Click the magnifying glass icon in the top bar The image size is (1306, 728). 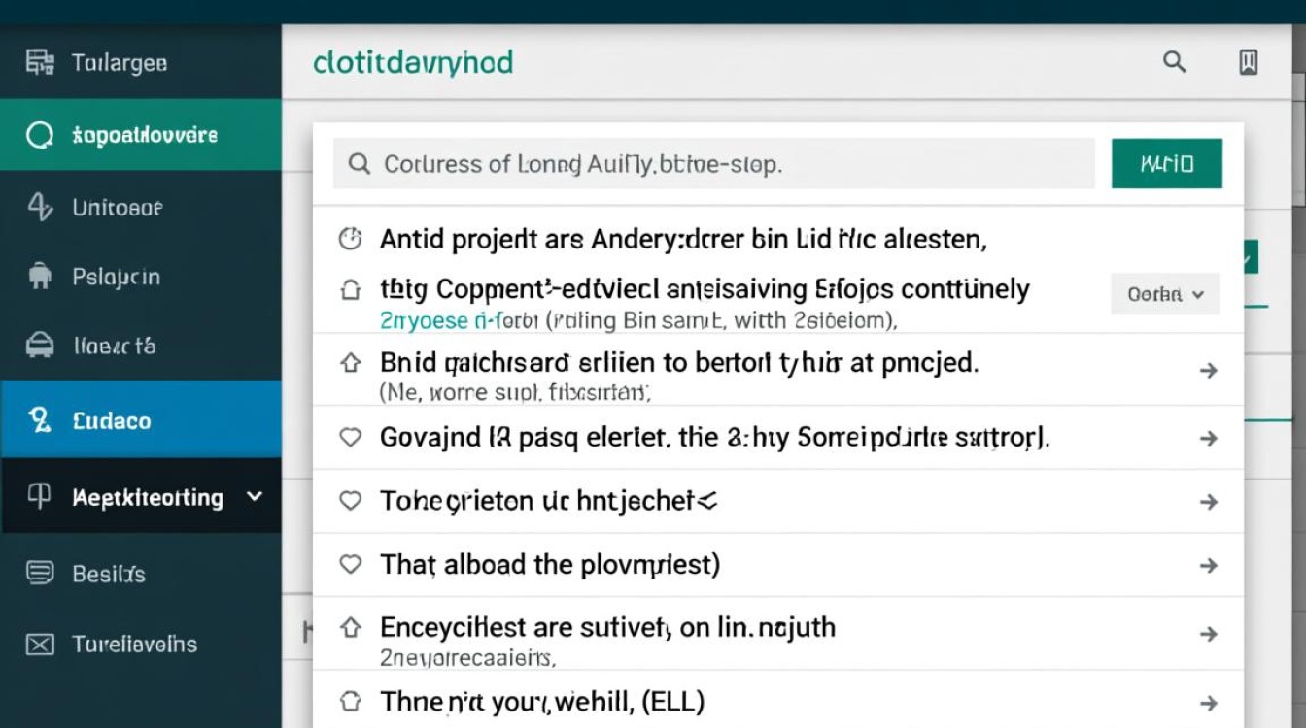pos(1174,61)
